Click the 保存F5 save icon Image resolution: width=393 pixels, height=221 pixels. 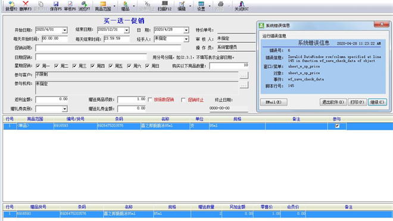[x=56, y=4]
